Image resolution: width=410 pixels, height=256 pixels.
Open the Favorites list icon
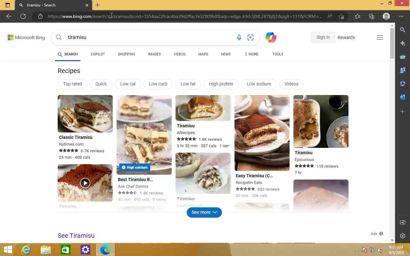357,16
